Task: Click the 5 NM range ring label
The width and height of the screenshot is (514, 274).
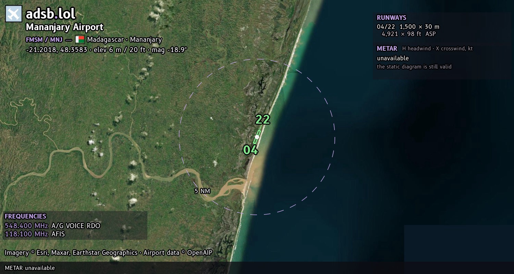Action: click(202, 191)
